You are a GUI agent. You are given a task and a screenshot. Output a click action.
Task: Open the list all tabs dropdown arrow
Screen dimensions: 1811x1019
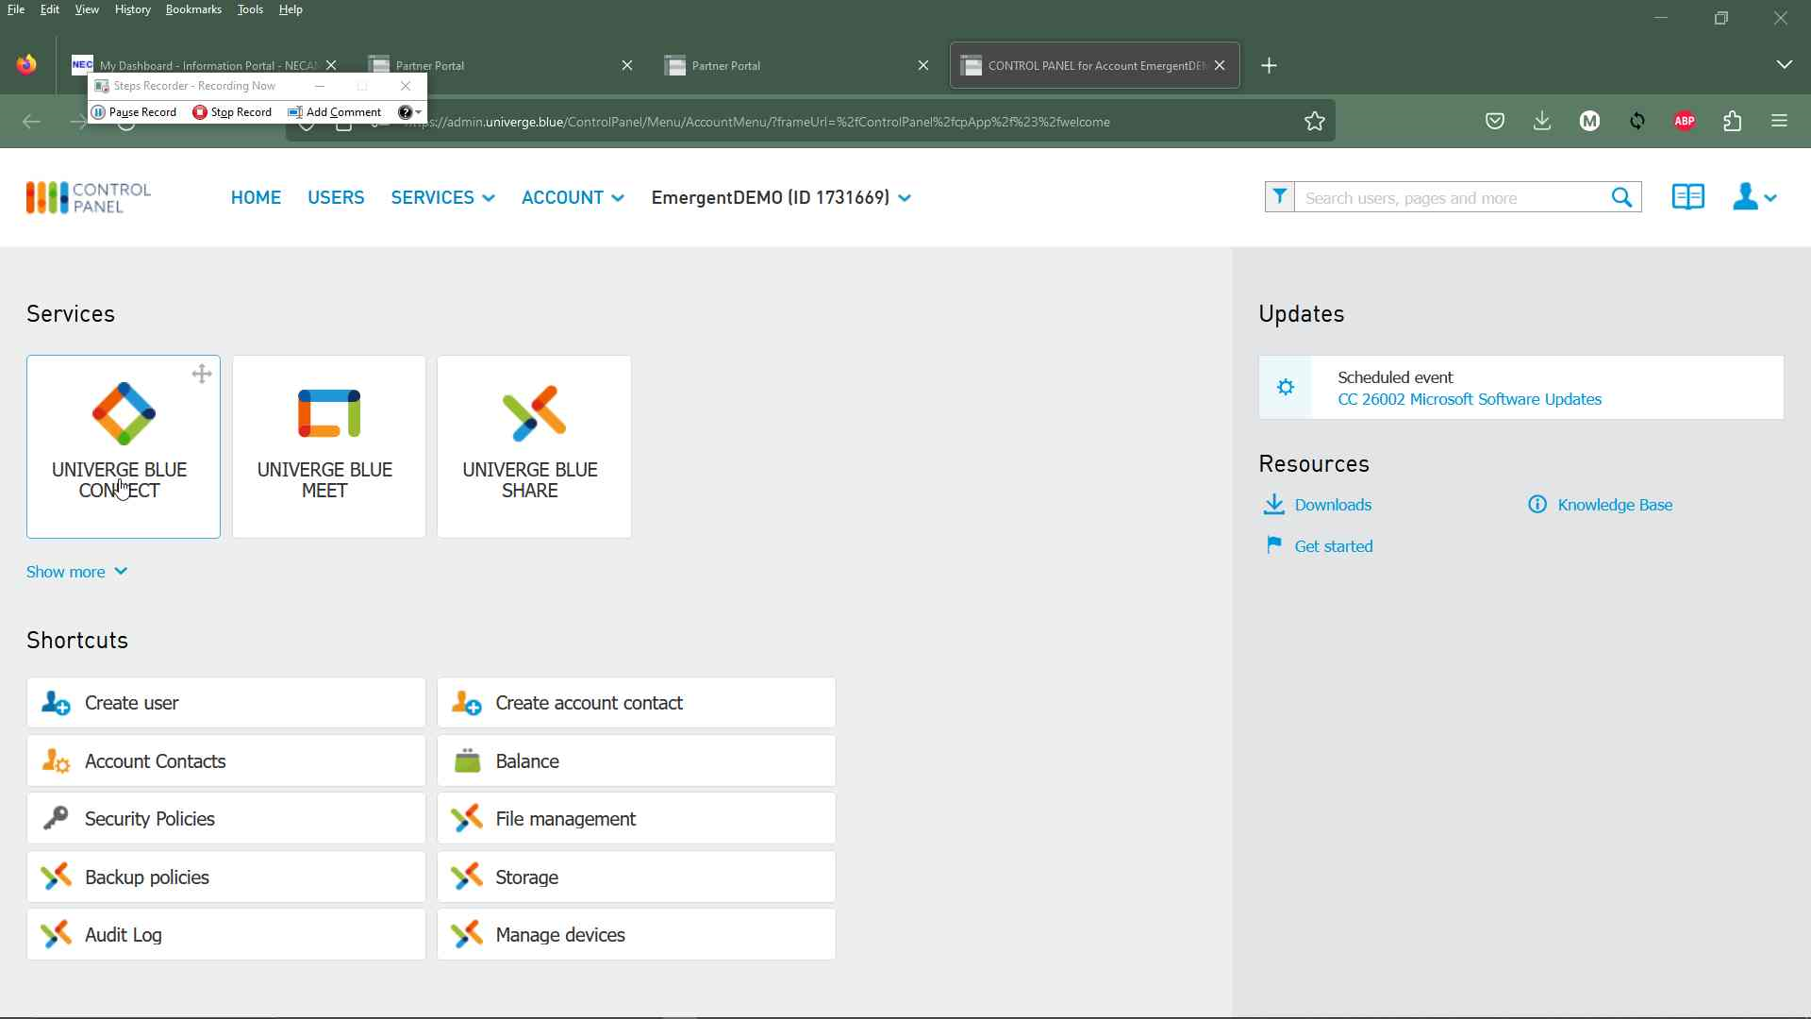(x=1784, y=65)
